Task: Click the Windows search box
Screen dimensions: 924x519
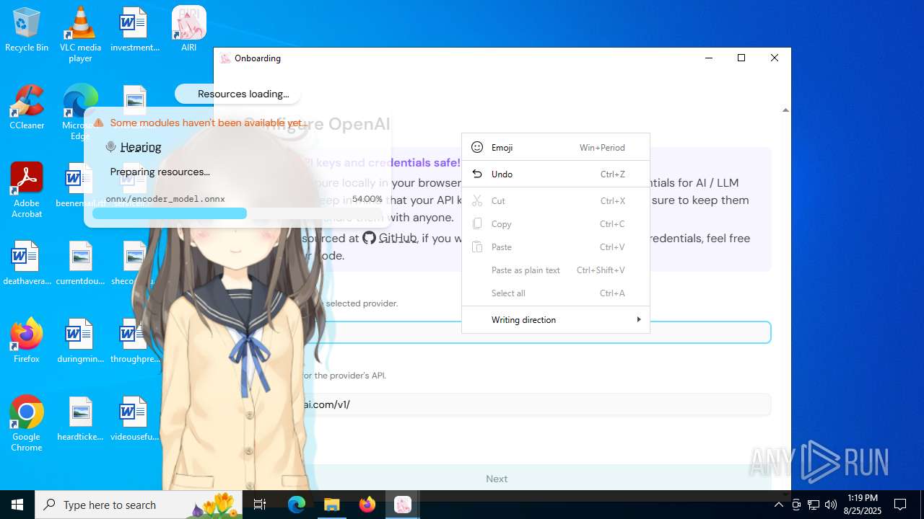Action: click(138, 505)
